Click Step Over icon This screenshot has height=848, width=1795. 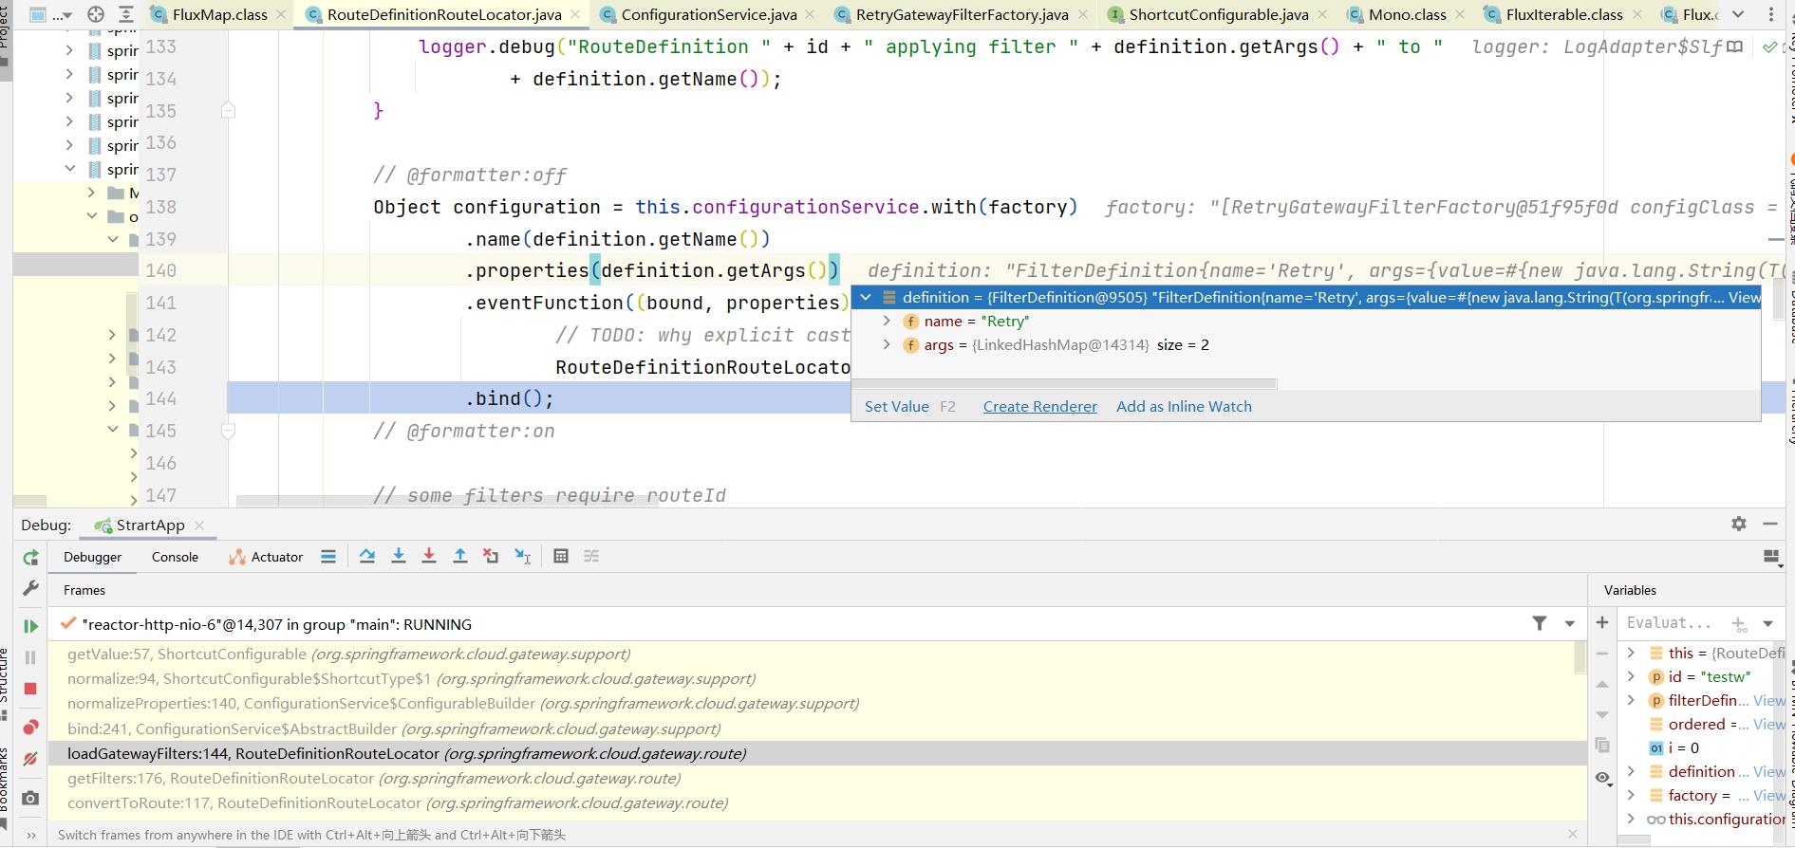coord(367,557)
